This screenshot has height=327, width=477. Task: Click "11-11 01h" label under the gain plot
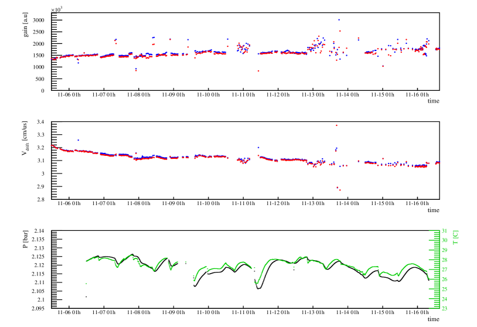click(243, 95)
